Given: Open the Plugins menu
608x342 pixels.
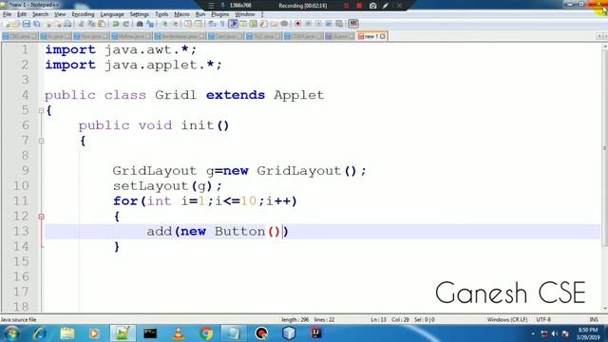Looking at the screenshot, I should (x=219, y=14).
